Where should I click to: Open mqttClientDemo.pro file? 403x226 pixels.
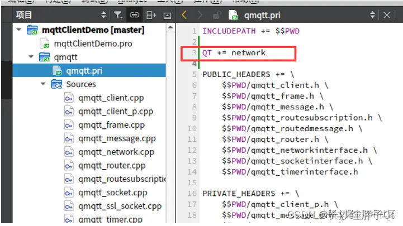click(x=93, y=44)
